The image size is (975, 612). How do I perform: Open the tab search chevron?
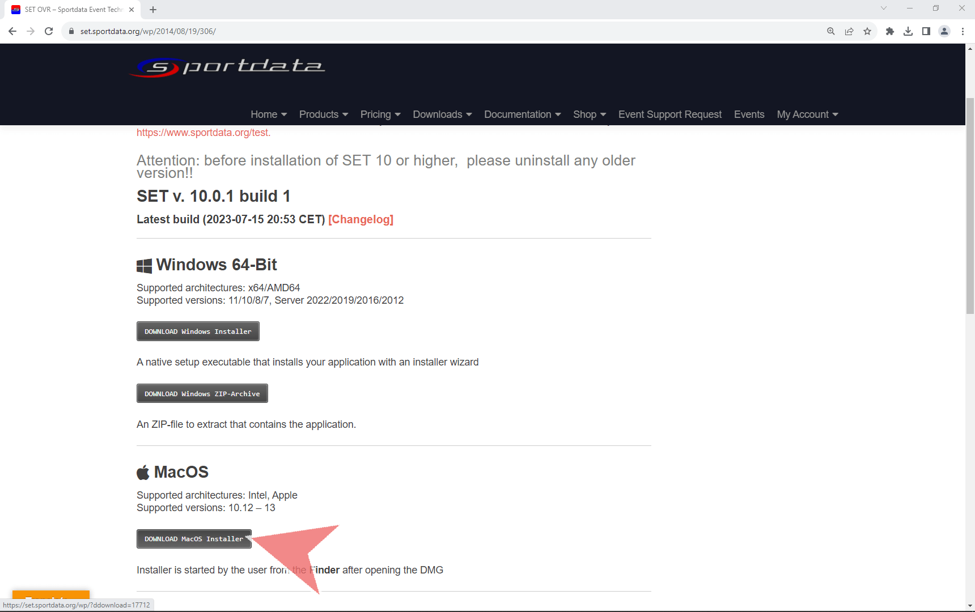883,8
